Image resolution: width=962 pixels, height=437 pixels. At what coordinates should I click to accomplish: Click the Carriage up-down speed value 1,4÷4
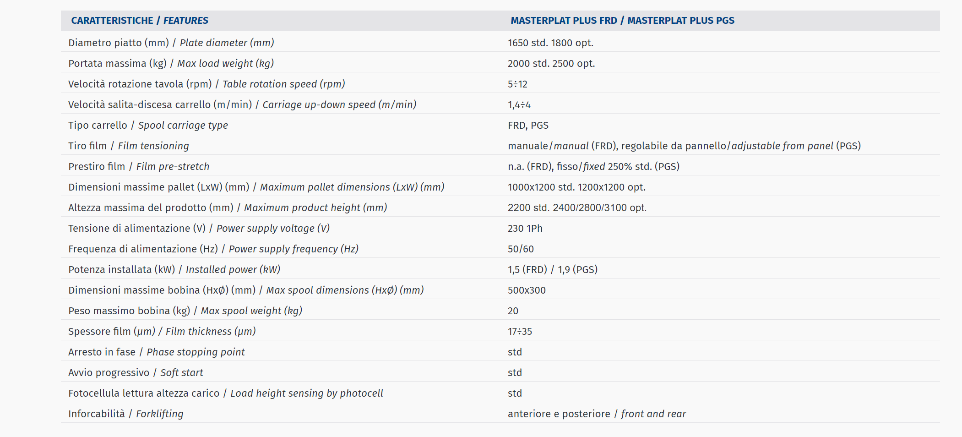click(519, 104)
